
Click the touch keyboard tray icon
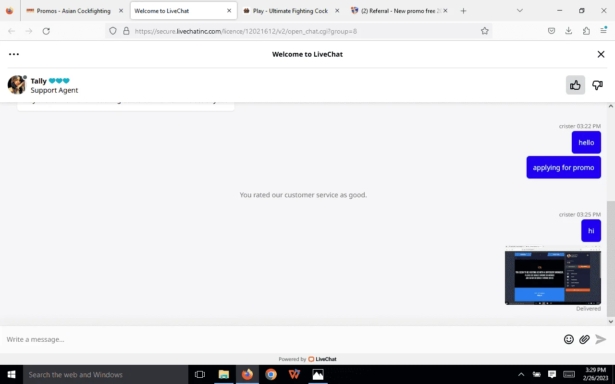[x=569, y=374]
